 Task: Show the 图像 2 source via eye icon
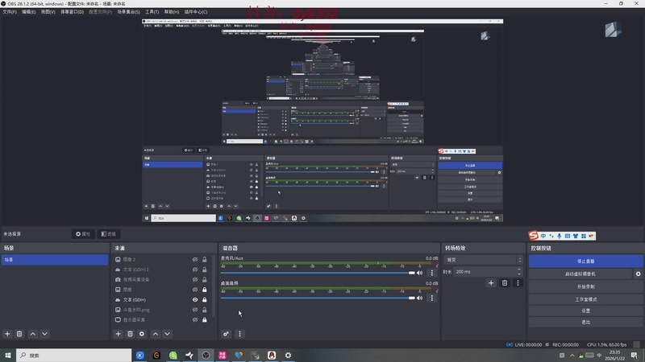(195, 259)
